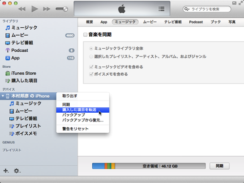Image resolution: width=244 pixels, height=183 pixels.
Task: Choose 購入した項目を転送 menu item
Action: 83,110
